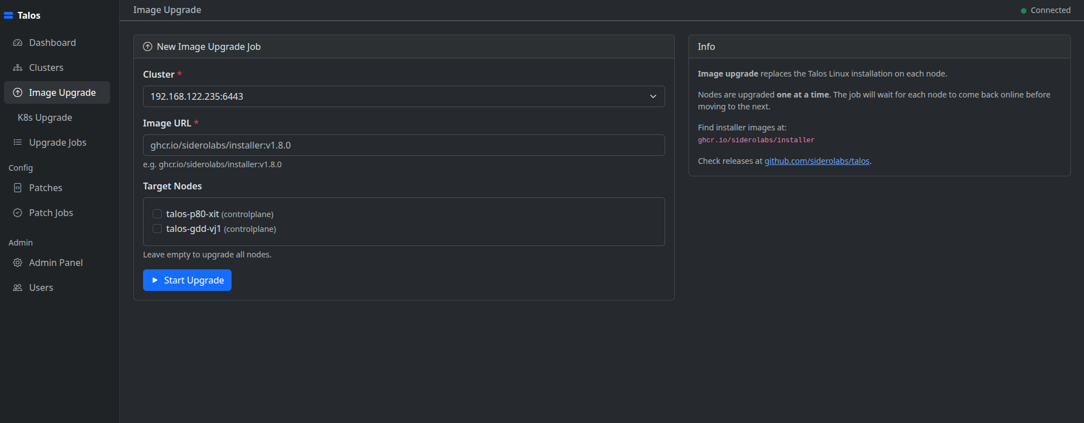Viewport: 1084px width, 423px height.
Task: Click the Upgrade Jobs list icon
Action: click(18, 142)
